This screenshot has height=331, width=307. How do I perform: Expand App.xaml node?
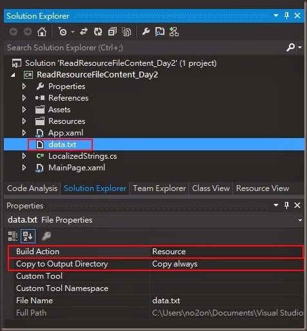tap(24, 133)
